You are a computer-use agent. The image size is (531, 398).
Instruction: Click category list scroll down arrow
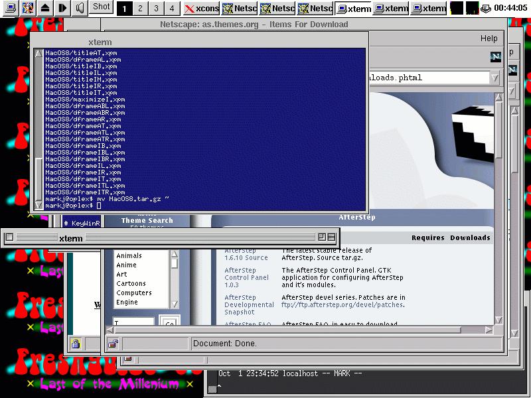pyautogui.click(x=175, y=304)
